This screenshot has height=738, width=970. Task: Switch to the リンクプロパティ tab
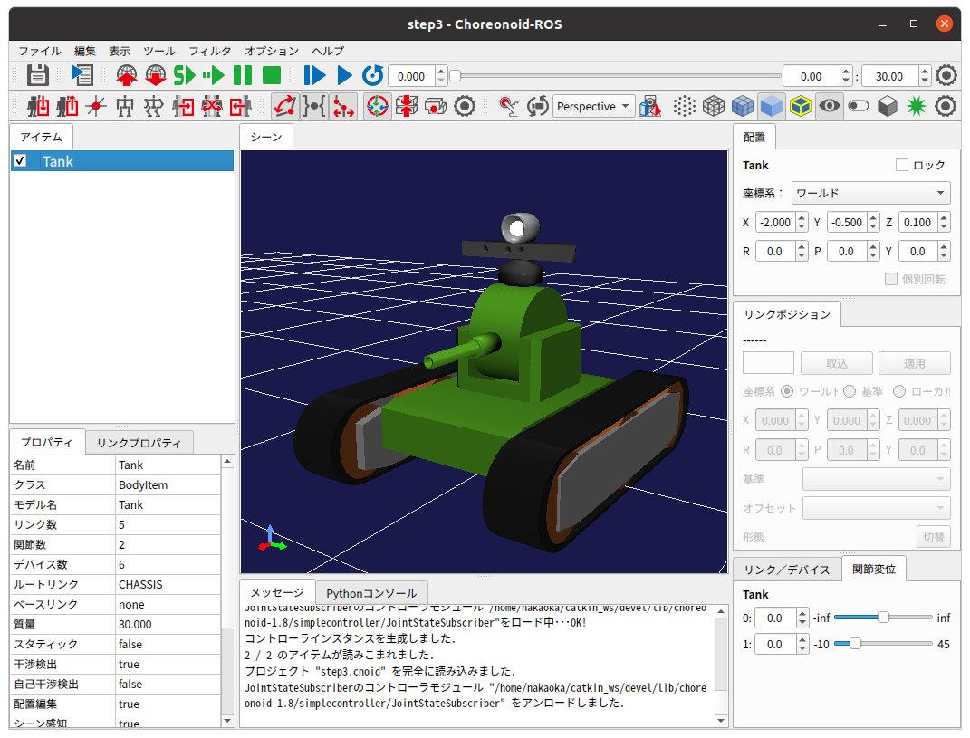coord(139,443)
